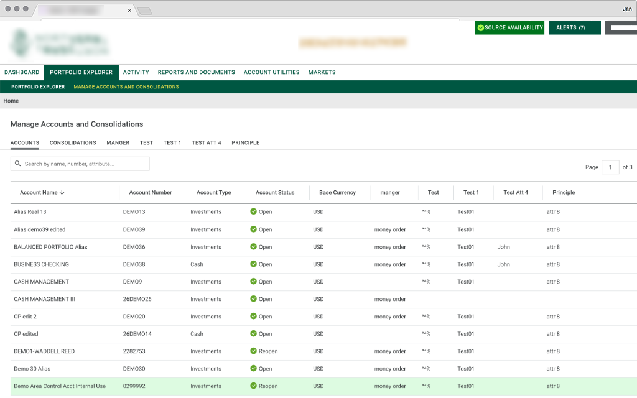
Task: Click the green check icon in Source Availability
Action: 480,28
